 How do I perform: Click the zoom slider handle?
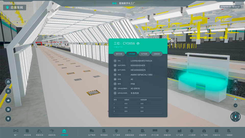pyautogui.click(x=235, y=99)
